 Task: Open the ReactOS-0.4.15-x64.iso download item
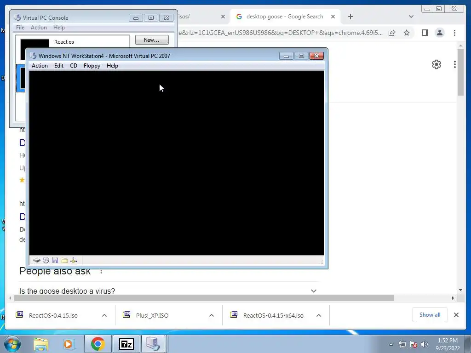coord(273,315)
